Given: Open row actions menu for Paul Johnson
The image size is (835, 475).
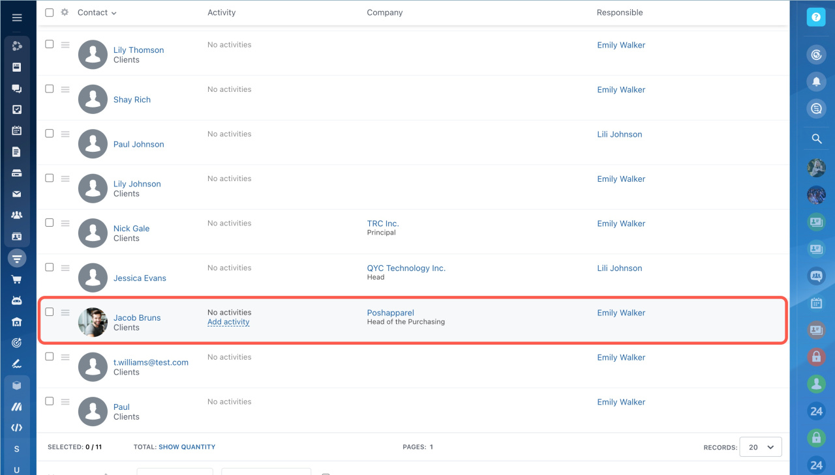Looking at the screenshot, I should click(65, 134).
